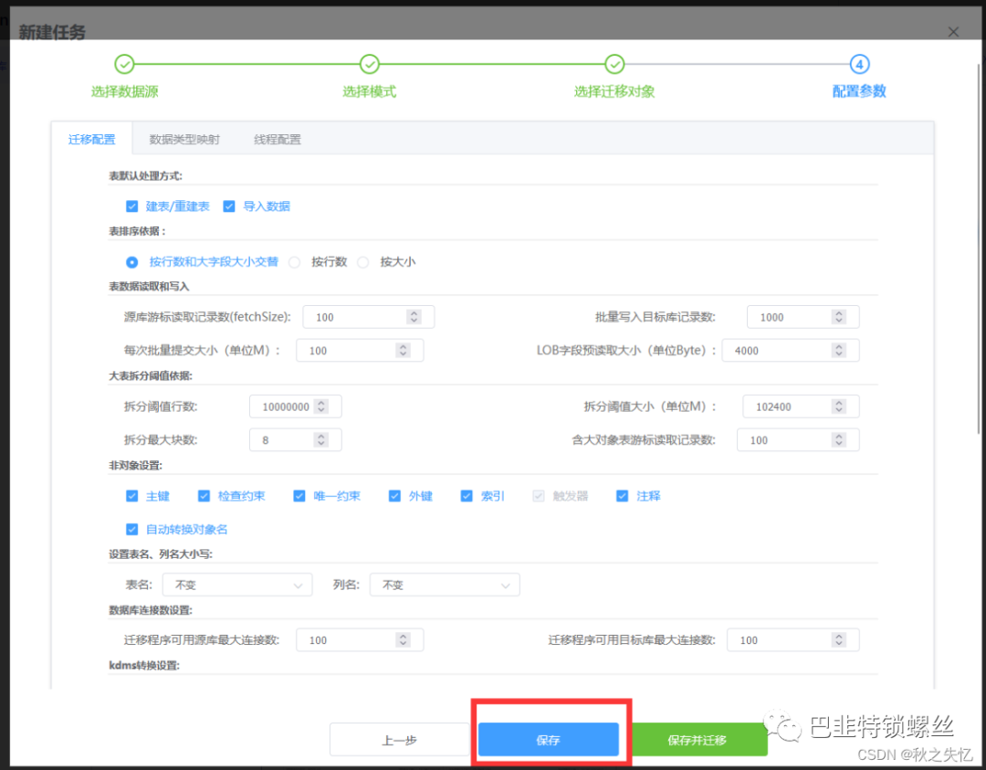Close the 新建任务 dialog
Screen dimensions: 986x770
[953, 31]
